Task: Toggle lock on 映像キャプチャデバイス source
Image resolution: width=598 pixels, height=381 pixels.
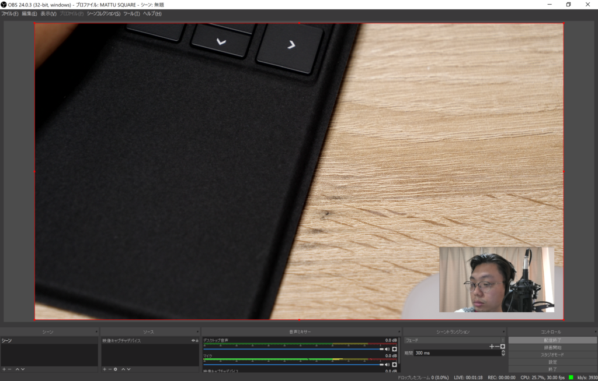Action: click(x=197, y=341)
